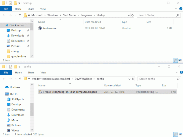Viewport: 183px width, 137px height.
Task: Click Documents icon in config window sidebar
Action: point(9,110)
